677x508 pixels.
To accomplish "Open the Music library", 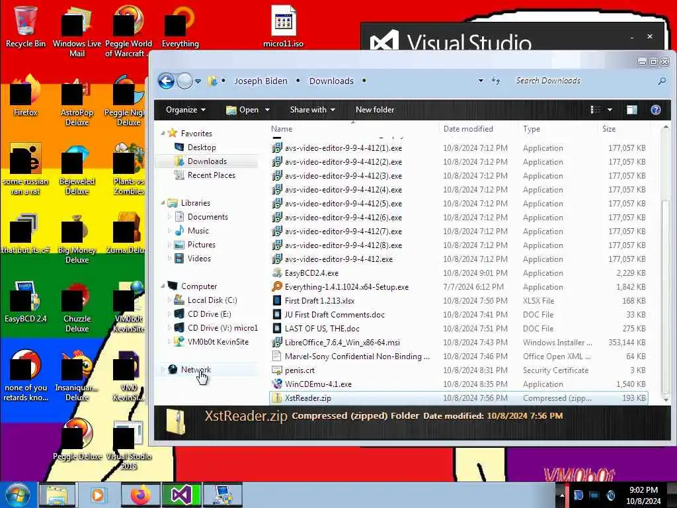I will 198,231.
